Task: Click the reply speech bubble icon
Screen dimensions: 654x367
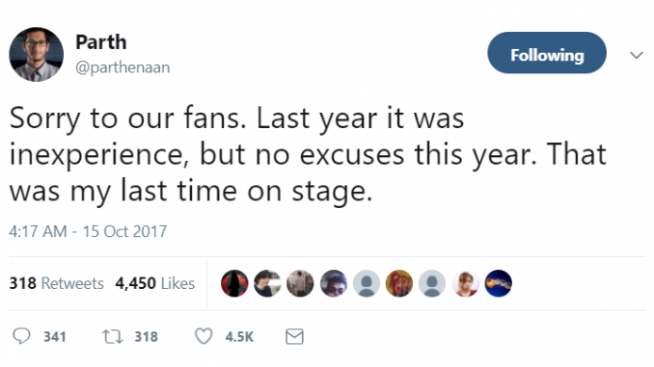Action: coord(21,336)
